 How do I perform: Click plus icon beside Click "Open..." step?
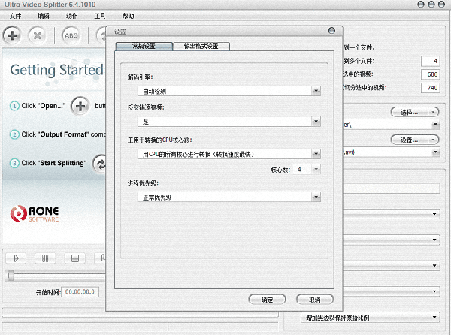80,106
